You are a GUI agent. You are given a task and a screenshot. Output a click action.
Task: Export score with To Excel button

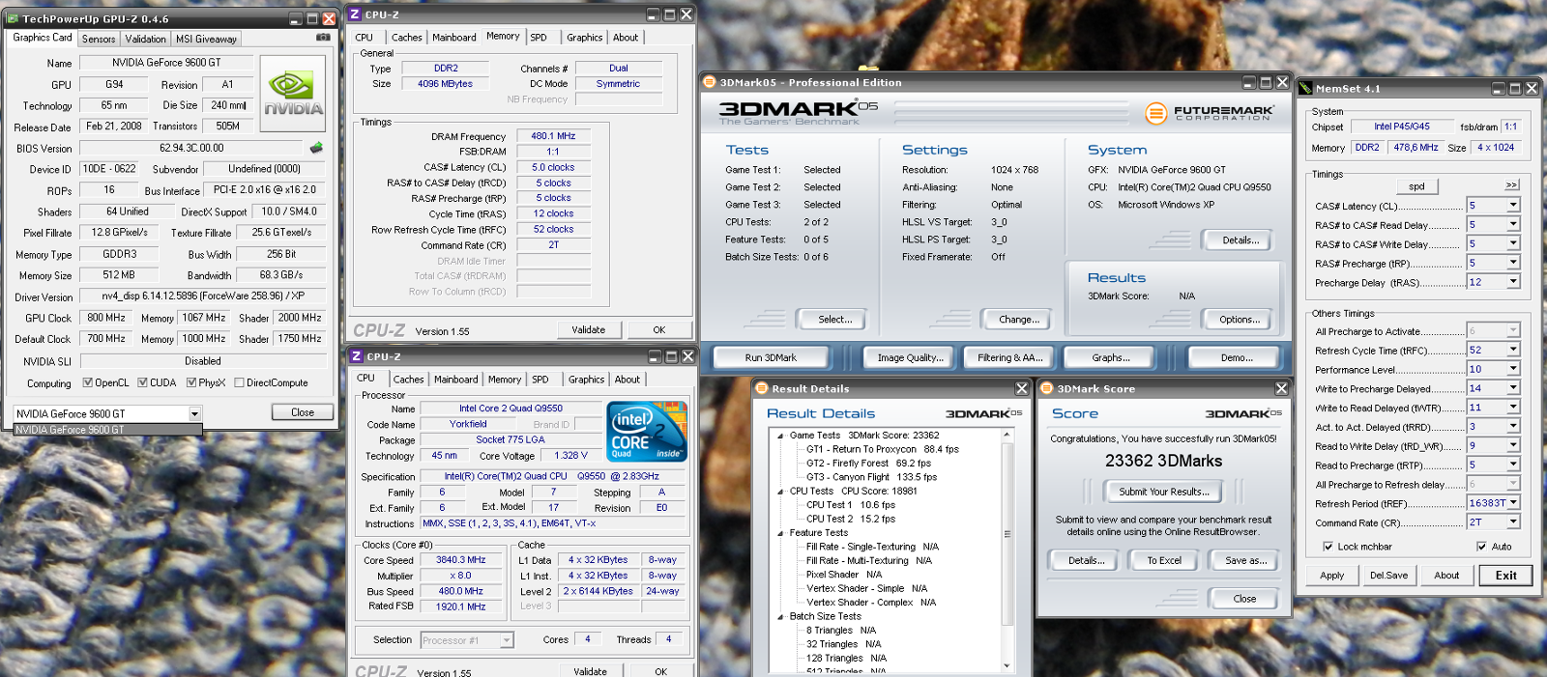click(1163, 560)
